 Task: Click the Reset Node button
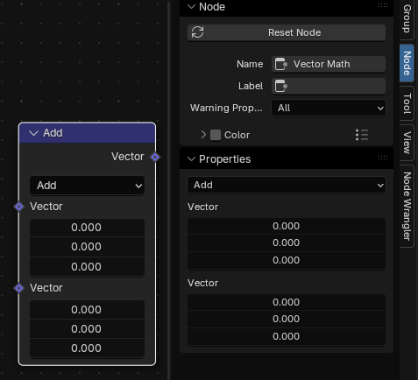pos(287,32)
